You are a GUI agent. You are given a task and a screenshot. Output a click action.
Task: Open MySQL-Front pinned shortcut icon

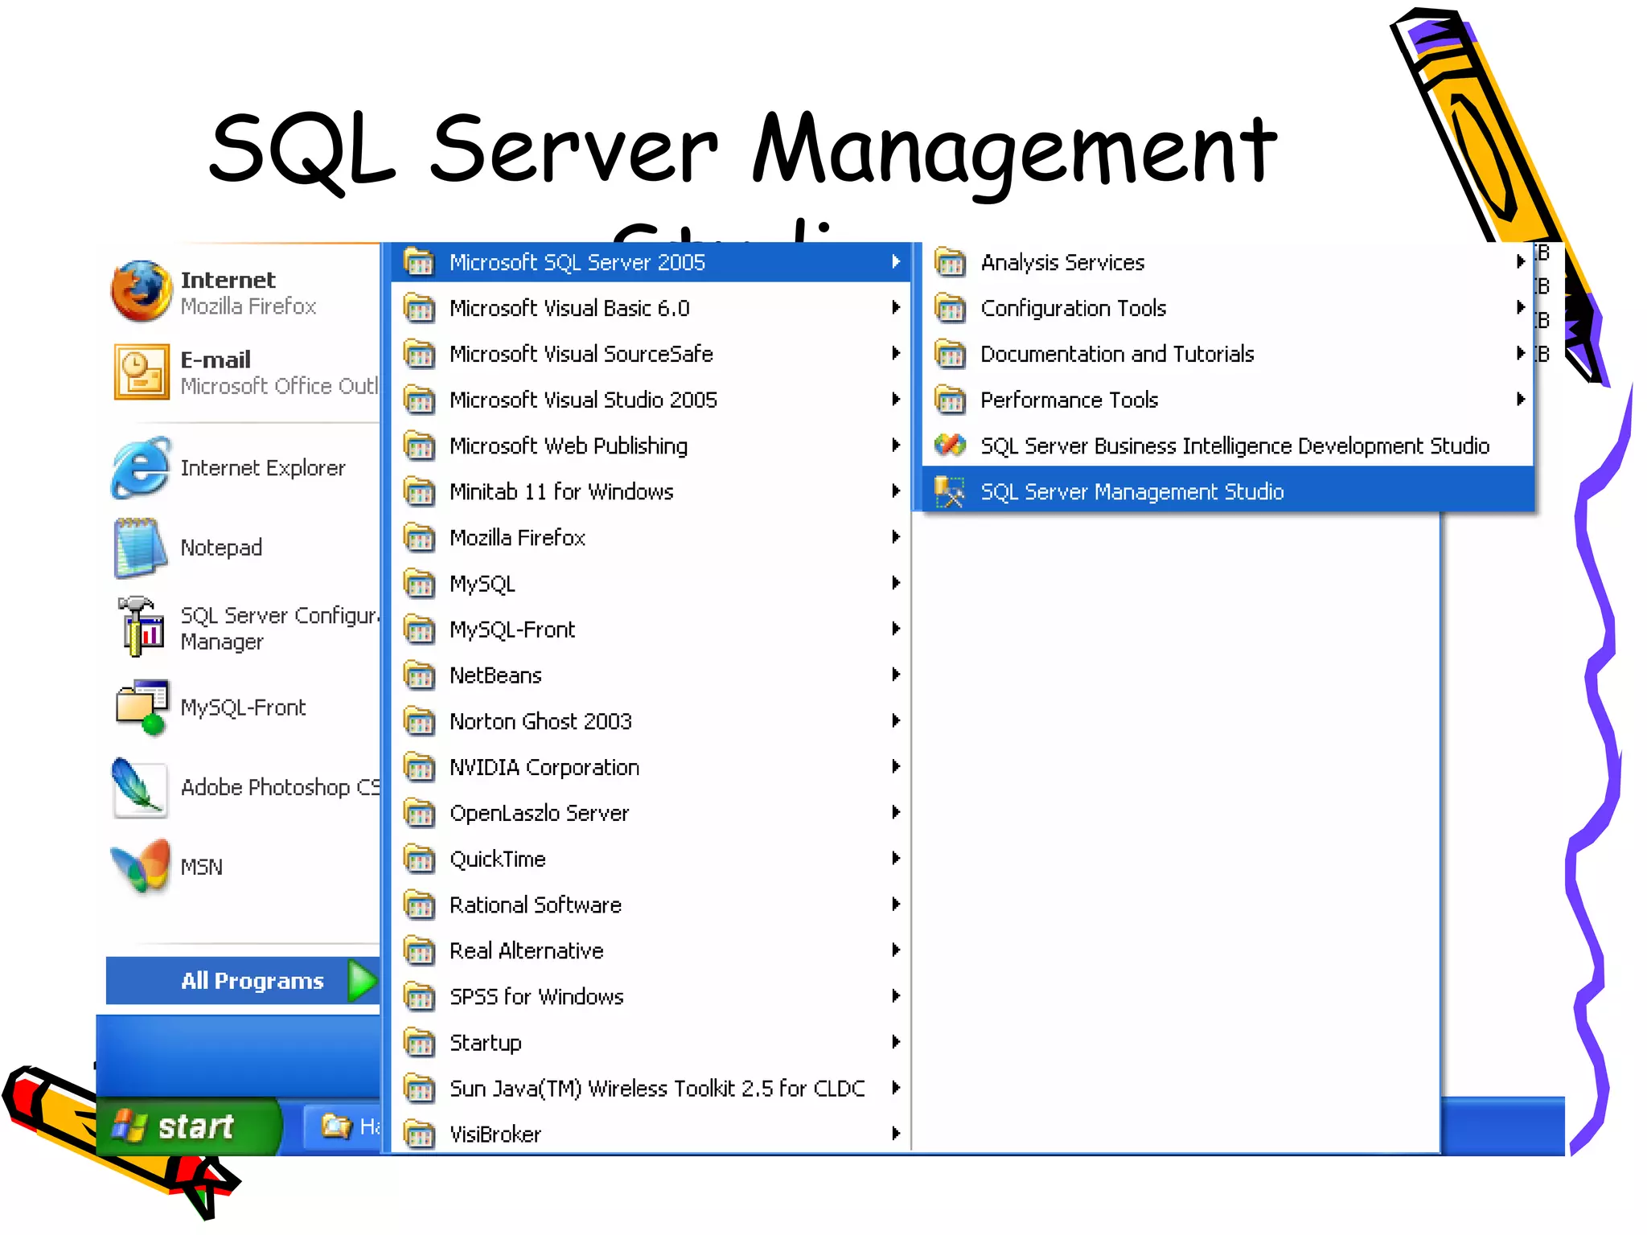point(142,708)
